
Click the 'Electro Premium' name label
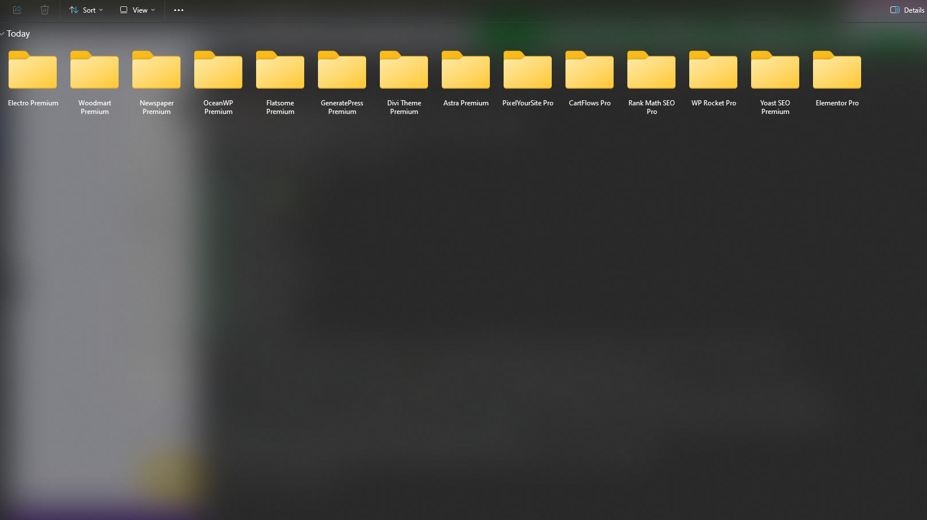tap(33, 103)
